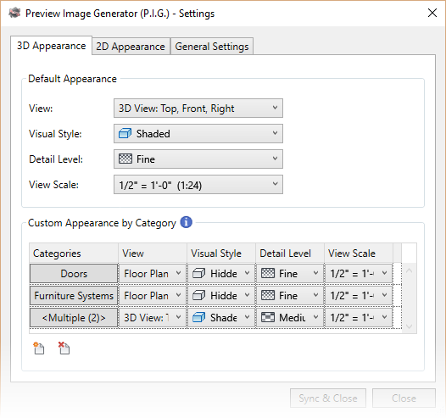
Task: Expand the default View Scale dropdown
Action: click(198, 185)
